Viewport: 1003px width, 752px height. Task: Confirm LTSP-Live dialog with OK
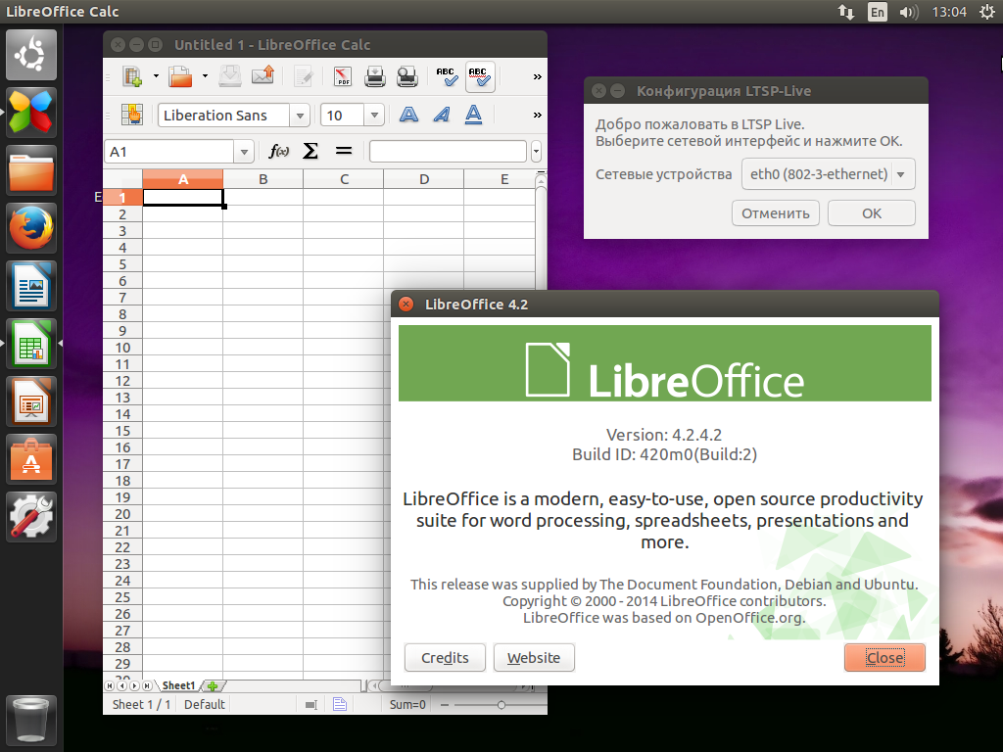click(871, 213)
